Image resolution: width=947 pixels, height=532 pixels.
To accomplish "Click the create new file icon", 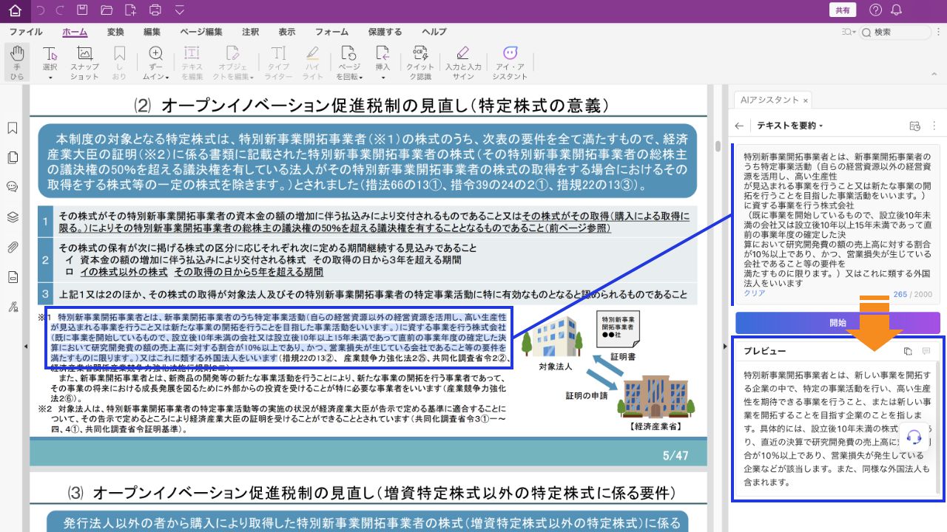I will coord(130,10).
